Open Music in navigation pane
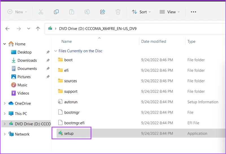This screenshot has width=226, height=154. pos(22,85)
